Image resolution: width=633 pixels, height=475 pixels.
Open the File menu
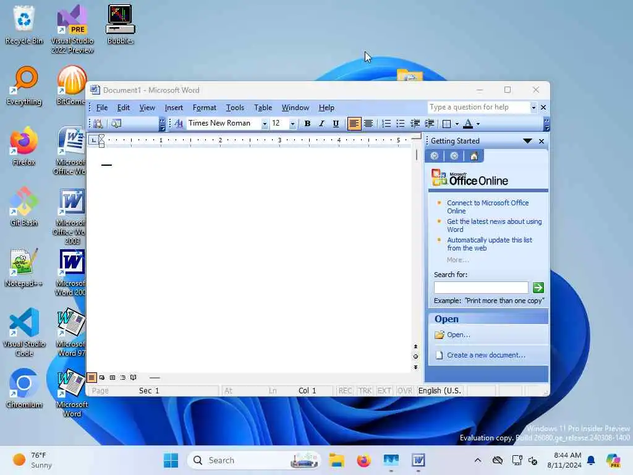click(102, 108)
